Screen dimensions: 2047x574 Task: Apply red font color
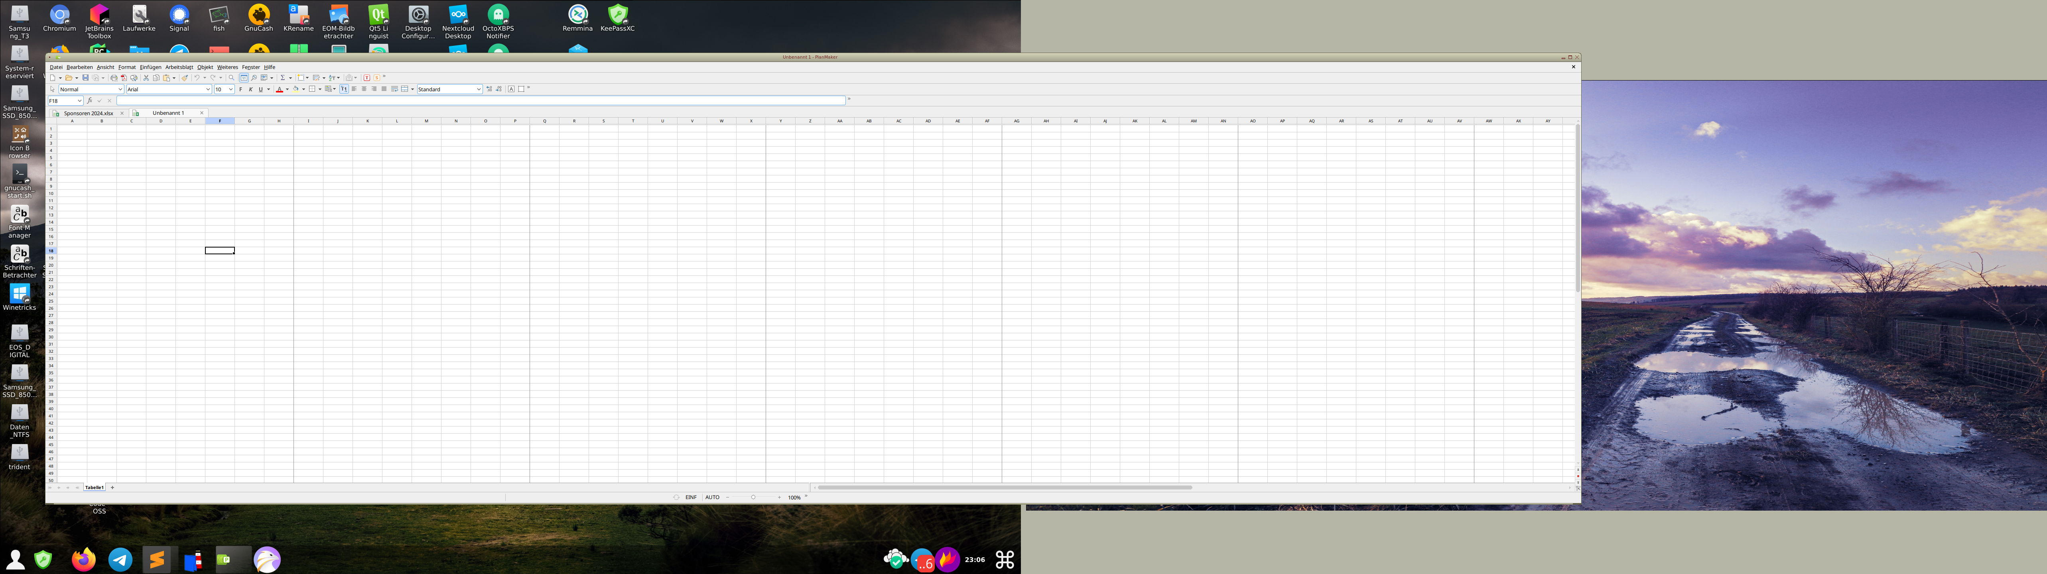pos(280,89)
